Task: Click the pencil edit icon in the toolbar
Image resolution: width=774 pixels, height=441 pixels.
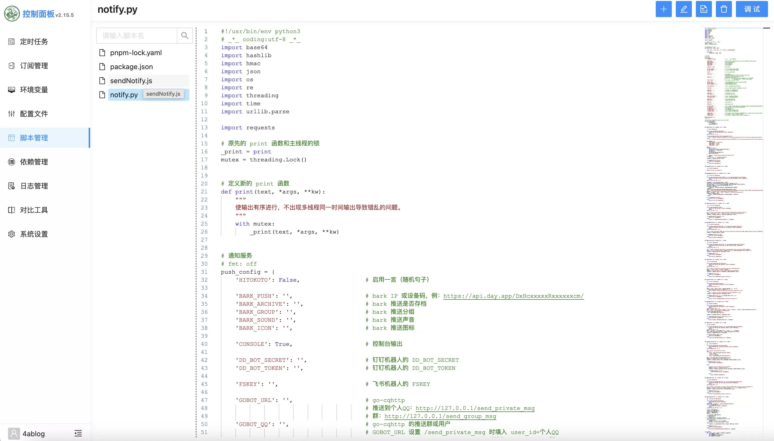Action: point(684,9)
